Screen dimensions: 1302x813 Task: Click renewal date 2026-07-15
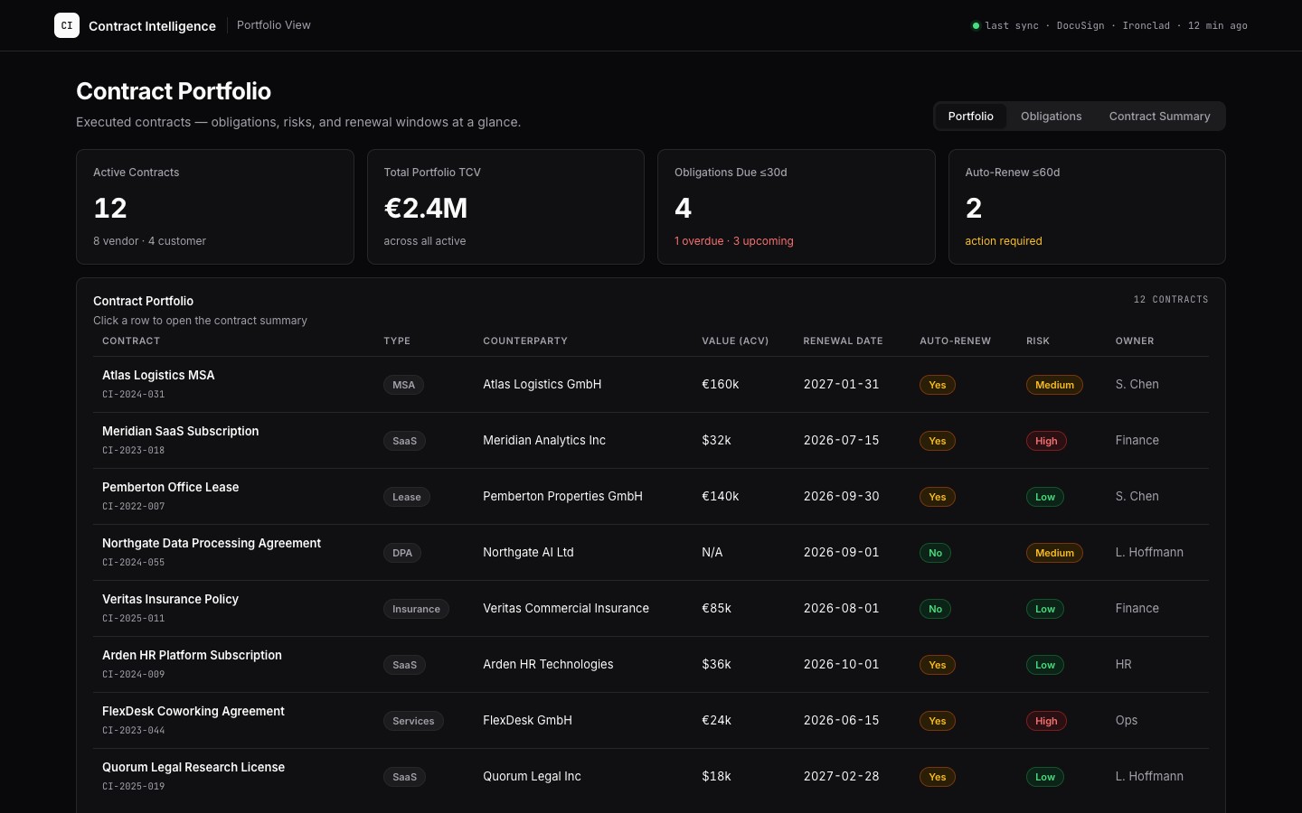tap(841, 441)
